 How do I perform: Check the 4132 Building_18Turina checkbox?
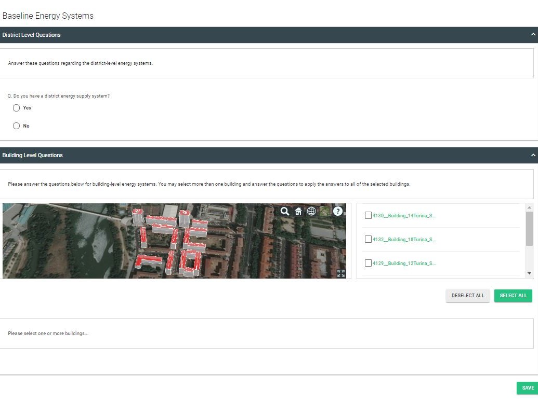point(368,240)
